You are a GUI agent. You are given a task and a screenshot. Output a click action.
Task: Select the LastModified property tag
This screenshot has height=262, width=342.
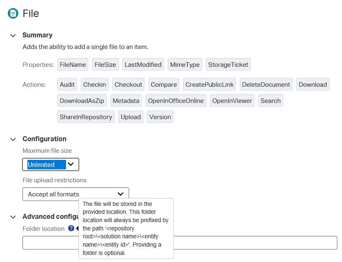(x=143, y=64)
